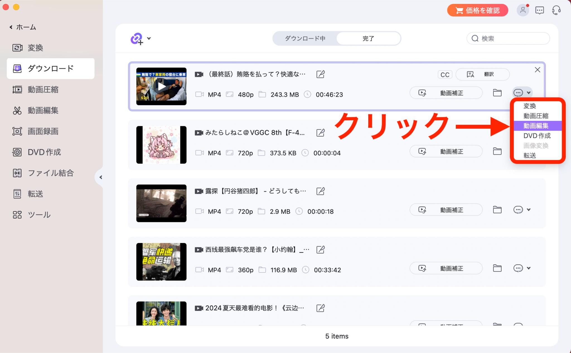Choose 変換 from the popup menu
571x353 pixels.
537,106
